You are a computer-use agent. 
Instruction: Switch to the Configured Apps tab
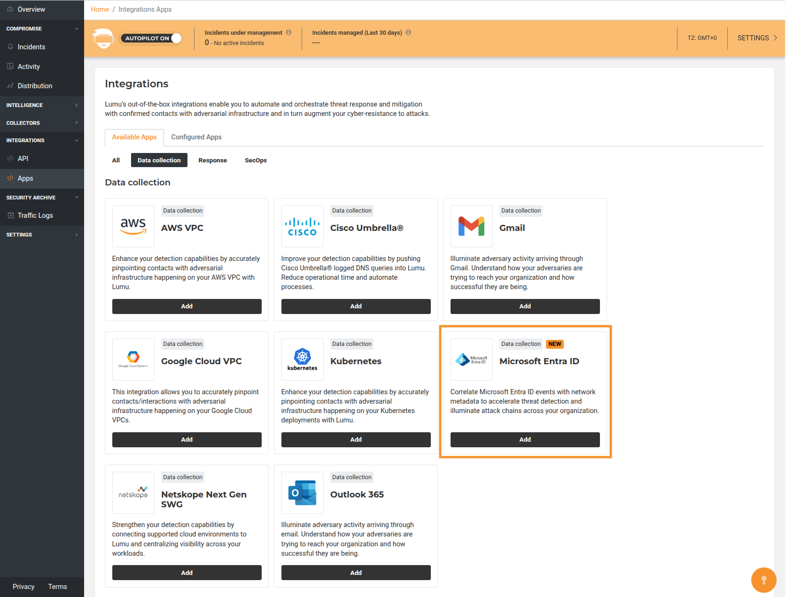click(x=196, y=137)
